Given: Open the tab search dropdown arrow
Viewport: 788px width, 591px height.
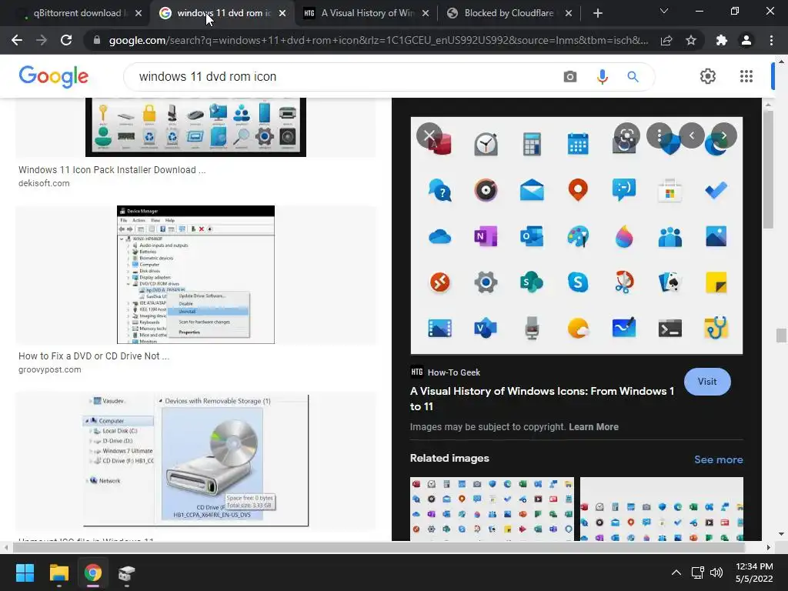Looking at the screenshot, I should (x=664, y=11).
